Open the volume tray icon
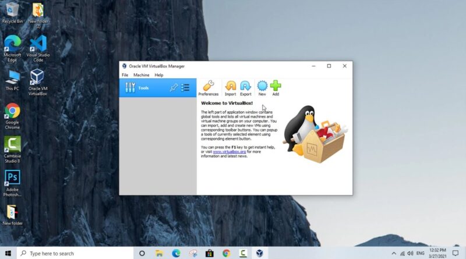Image resolution: width=466 pixels, height=259 pixels. click(x=411, y=253)
